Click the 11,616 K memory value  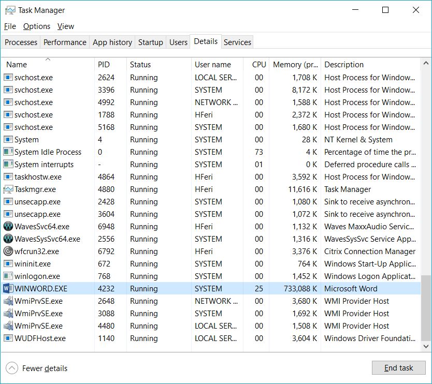pyautogui.click(x=303, y=189)
